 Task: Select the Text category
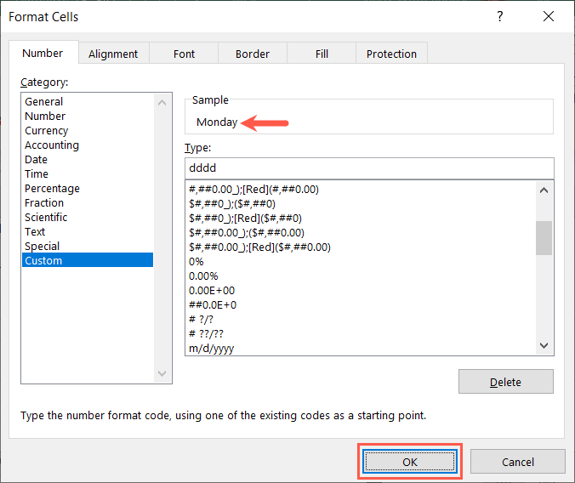[x=36, y=232]
